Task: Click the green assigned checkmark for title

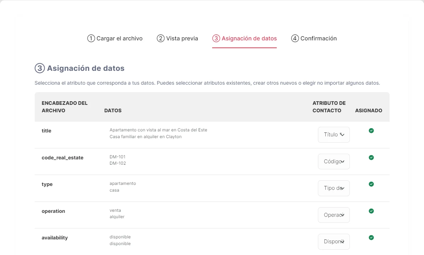Action: click(x=371, y=131)
